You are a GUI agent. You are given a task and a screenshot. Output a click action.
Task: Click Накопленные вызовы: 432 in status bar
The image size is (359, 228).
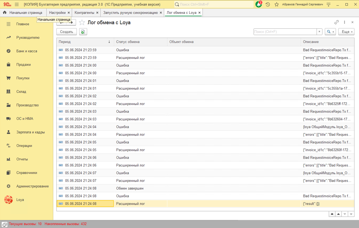66,224
